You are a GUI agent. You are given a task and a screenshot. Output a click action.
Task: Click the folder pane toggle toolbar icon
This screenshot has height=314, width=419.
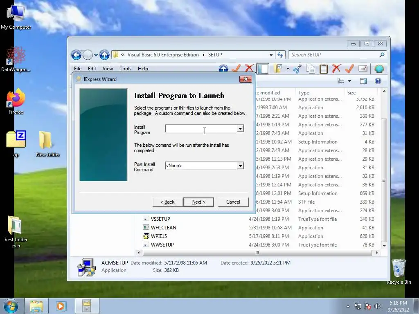263,69
